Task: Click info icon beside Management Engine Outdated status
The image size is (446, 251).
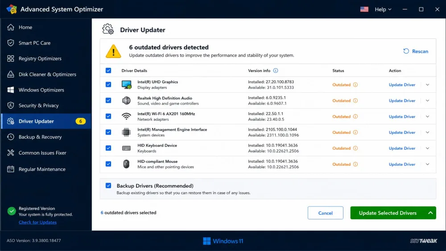Action: [x=355, y=132]
